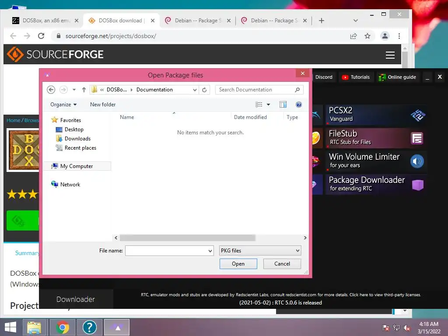The height and width of the screenshot is (336, 448).
Task: Expand the address path dropdown
Action: point(195,90)
